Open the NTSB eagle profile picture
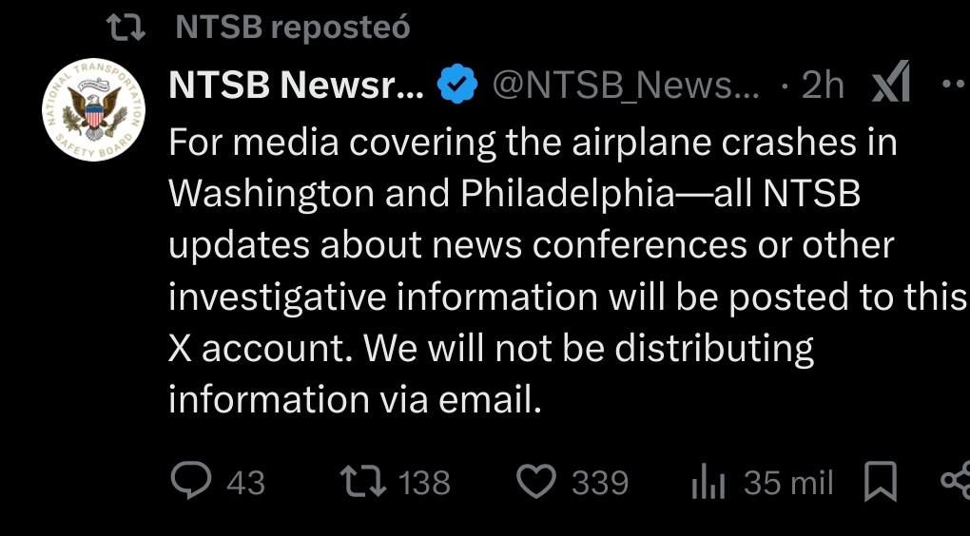 click(93, 110)
